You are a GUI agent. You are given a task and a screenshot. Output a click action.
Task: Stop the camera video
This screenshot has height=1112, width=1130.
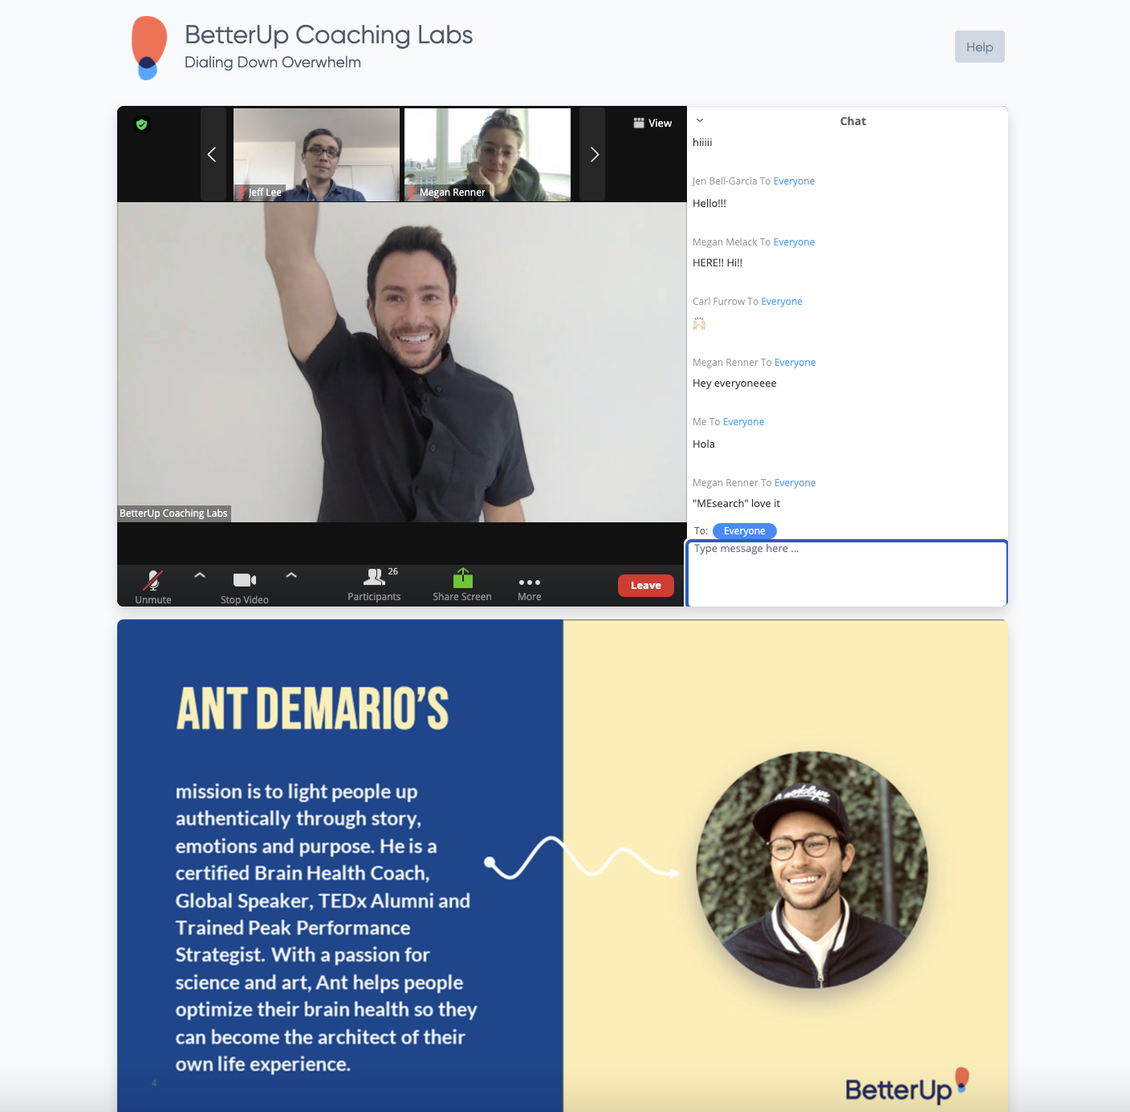point(245,586)
